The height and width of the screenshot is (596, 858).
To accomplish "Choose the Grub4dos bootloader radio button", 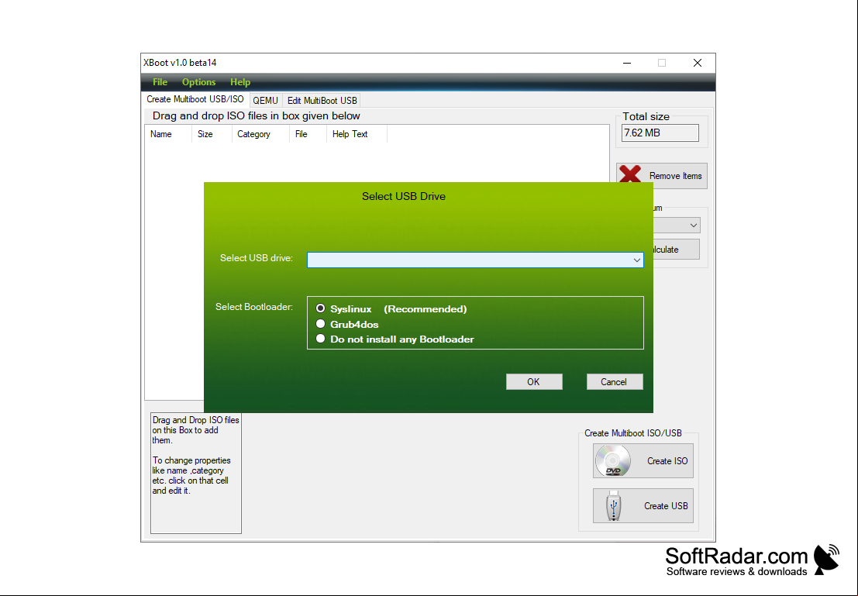I will (x=321, y=324).
